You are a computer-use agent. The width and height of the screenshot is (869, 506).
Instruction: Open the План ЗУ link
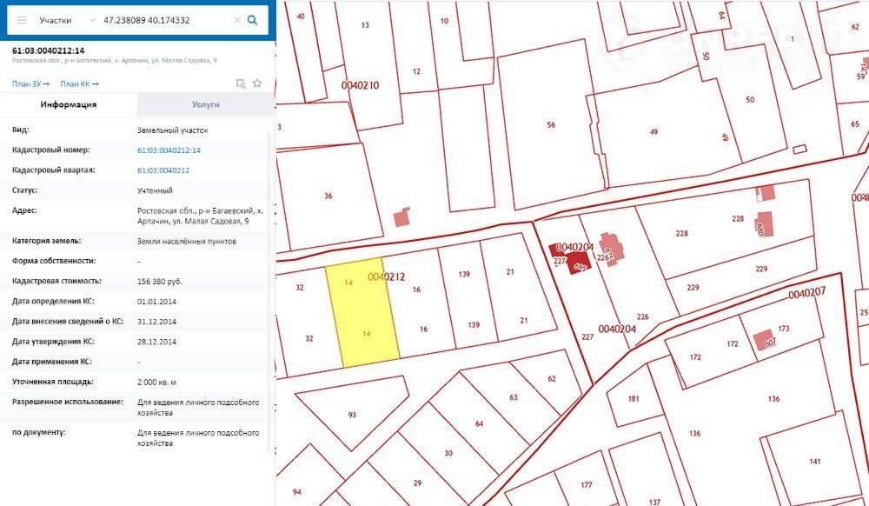click(x=30, y=83)
